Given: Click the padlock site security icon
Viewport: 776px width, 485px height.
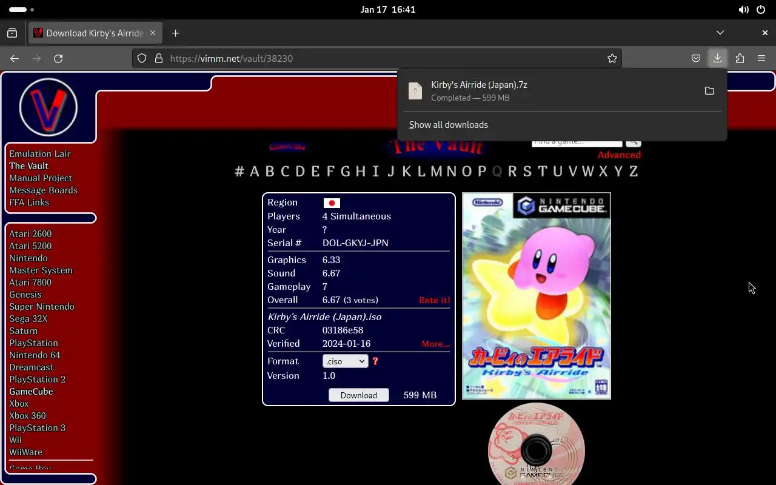Looking at the screenshot, I should coord(159,58).
